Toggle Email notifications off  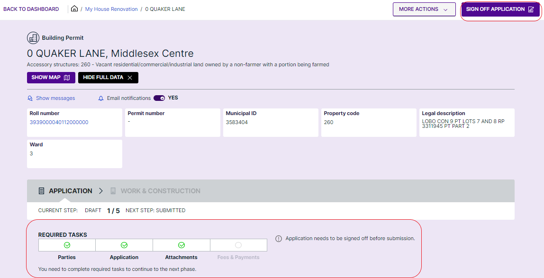(x=159, y=98)
